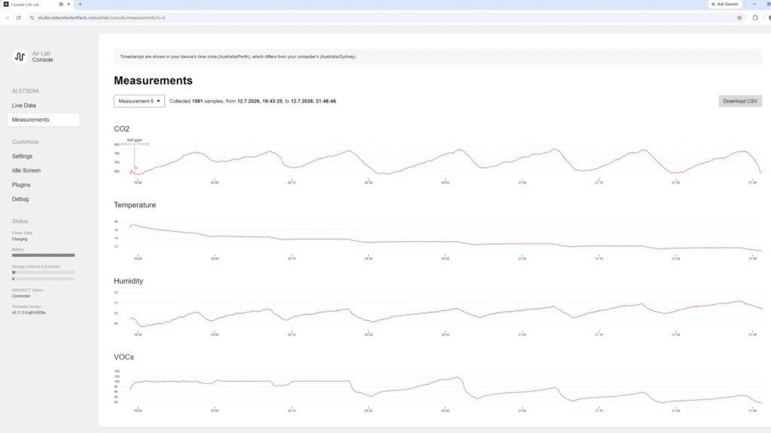Image resolution: width=771 pixels, height=433 pixels.
Task: Download the measurement CSV file
Action: click(740, 101)
